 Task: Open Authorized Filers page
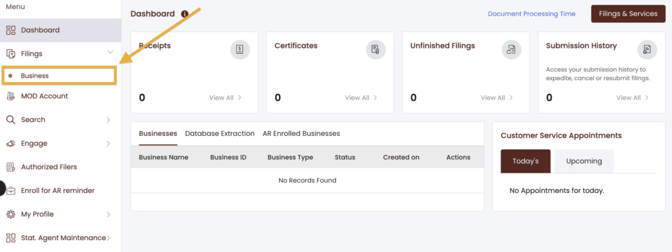[49, 167]
